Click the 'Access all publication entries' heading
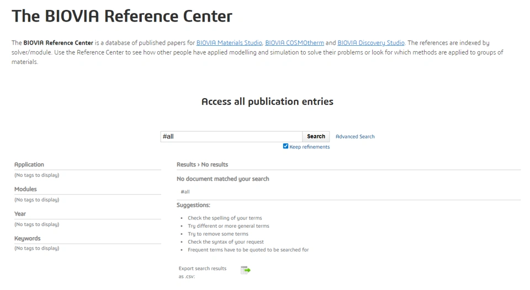The width and height of the screenshot is (530, 290). coord(267,101)
